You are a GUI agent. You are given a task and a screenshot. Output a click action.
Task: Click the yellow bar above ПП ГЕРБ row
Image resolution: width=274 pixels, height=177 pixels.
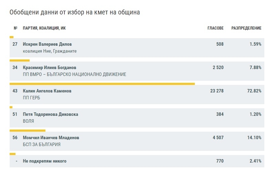(102, 84)
